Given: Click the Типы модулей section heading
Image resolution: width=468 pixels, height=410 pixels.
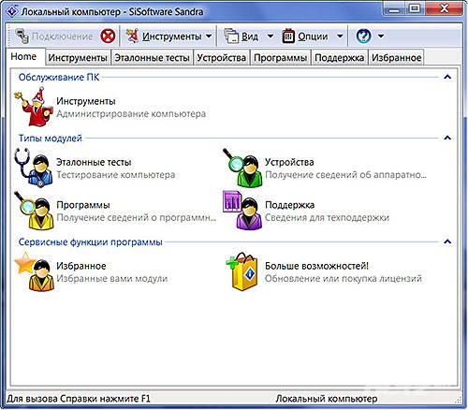Looking at the screenshot, I should pyautogui.click(x=51, y=138).
